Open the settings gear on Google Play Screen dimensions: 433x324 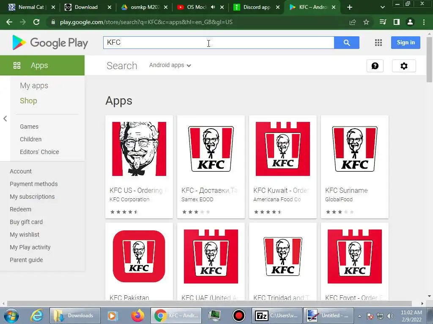click(x=404, y=66)
